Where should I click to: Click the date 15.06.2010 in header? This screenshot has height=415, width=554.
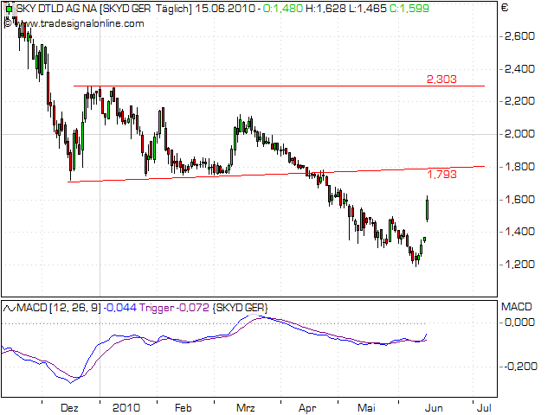(225, 9)
